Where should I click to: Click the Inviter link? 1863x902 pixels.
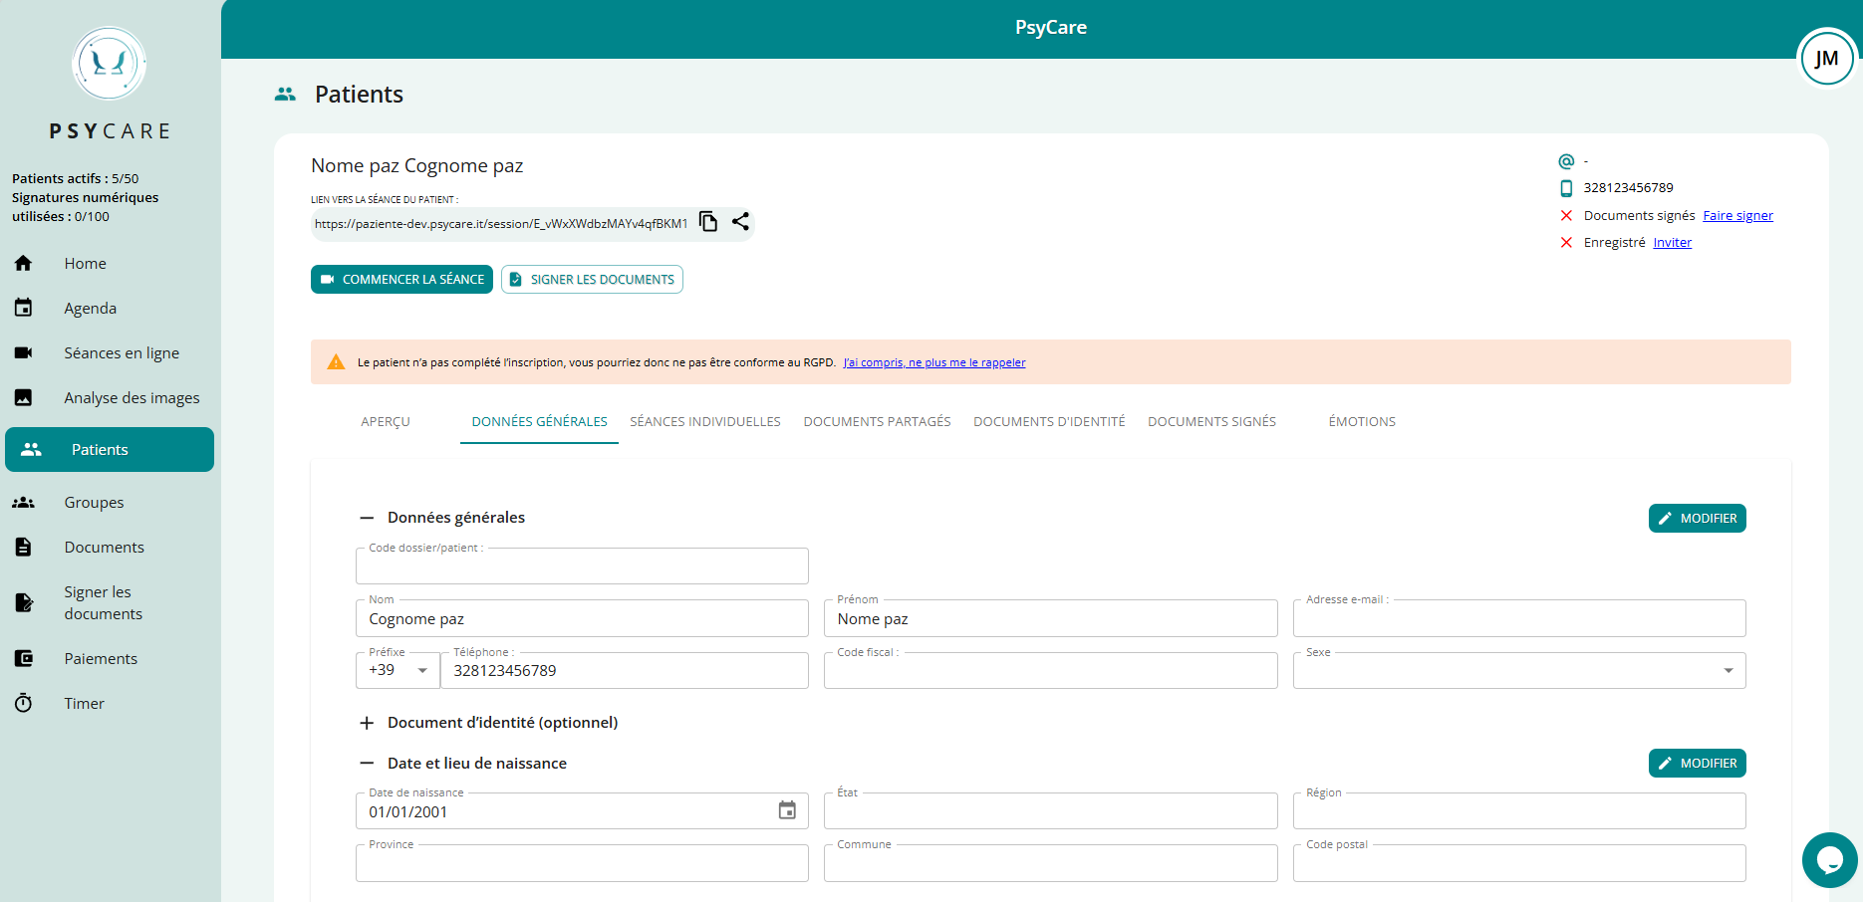click(x=1673, y=243)
